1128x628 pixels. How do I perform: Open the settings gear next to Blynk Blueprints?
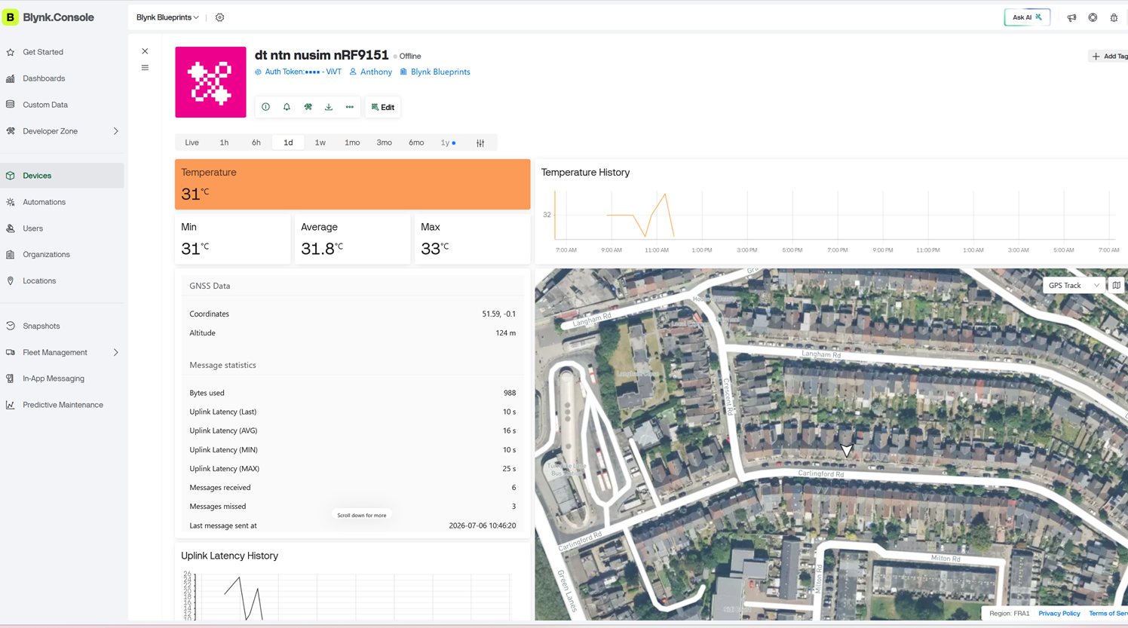[x=220, y=17]
